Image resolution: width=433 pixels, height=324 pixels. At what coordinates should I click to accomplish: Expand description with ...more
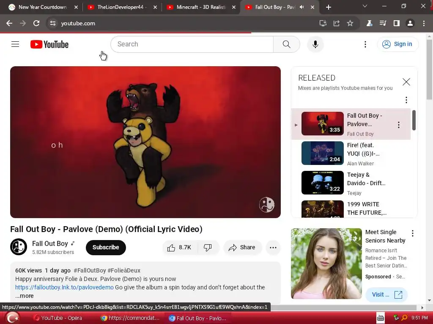tap(24, 296)
